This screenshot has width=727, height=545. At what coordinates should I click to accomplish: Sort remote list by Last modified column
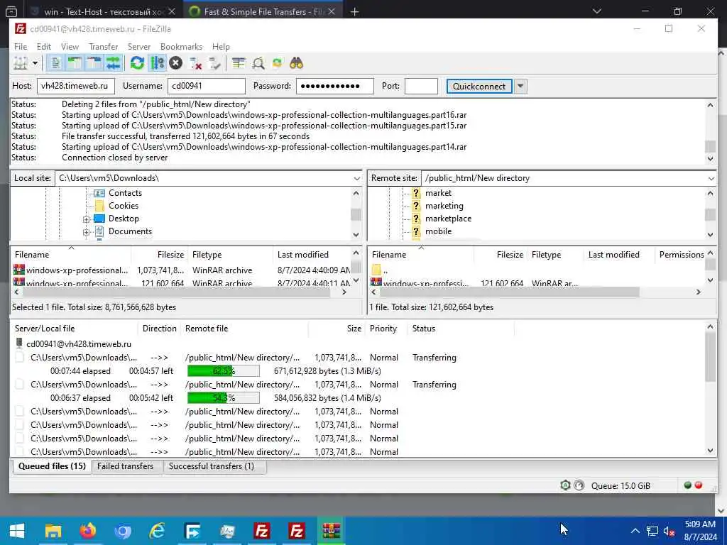(614, 255)
